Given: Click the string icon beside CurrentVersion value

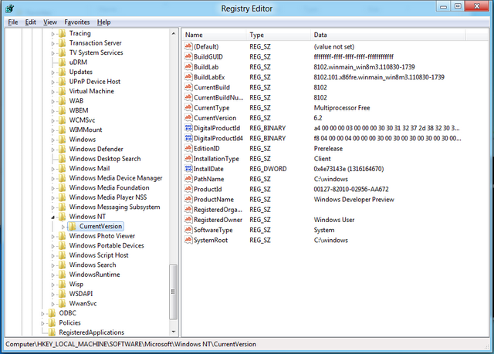Looking at the screenshot, I should (188, 118).
